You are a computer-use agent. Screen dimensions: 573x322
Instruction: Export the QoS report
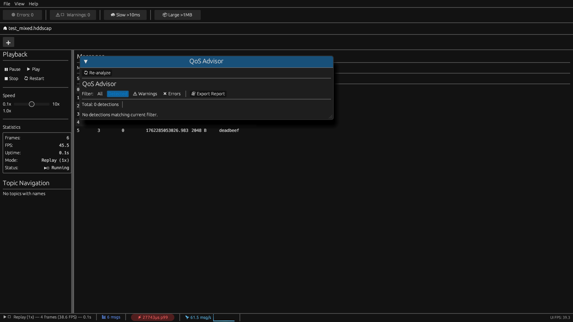tap(208, 93)
